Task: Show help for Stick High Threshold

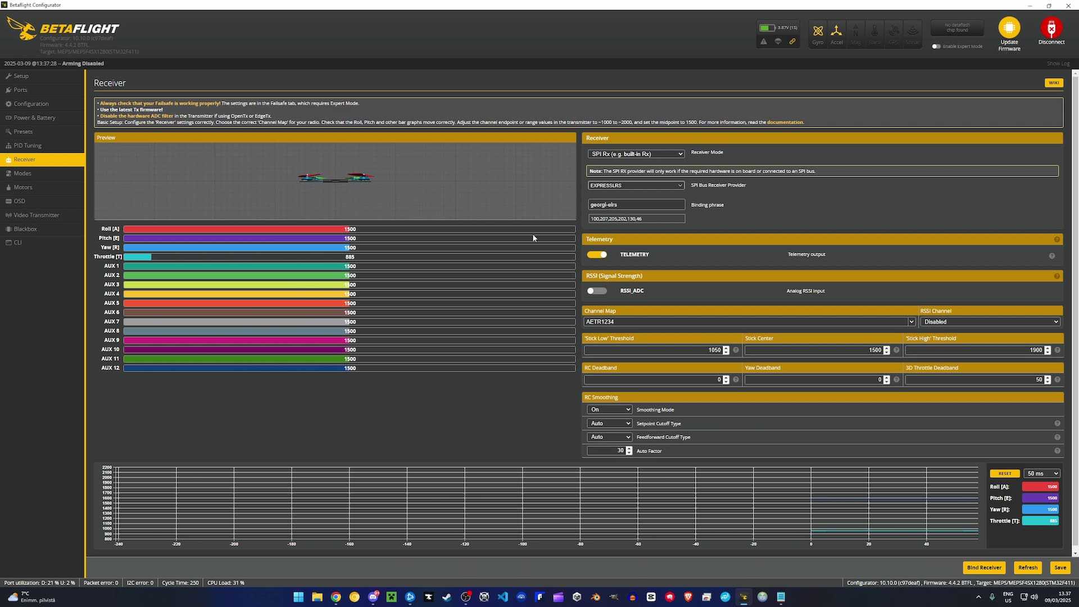Action: (1057, 350)
